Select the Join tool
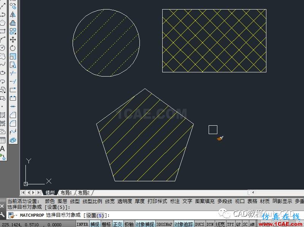 tap(13, 107)
